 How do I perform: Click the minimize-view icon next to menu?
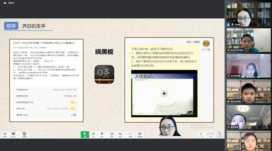point(13,134)
